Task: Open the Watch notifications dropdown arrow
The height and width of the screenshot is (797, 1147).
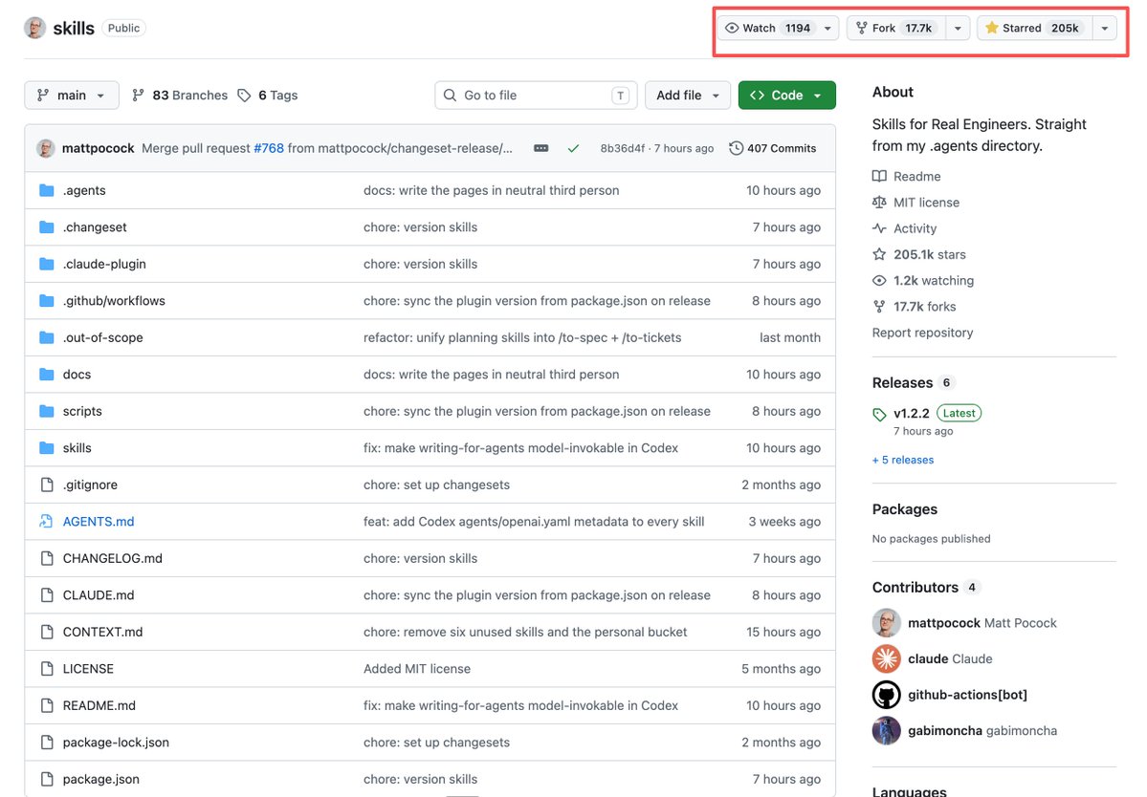Action: click(828, 28)
